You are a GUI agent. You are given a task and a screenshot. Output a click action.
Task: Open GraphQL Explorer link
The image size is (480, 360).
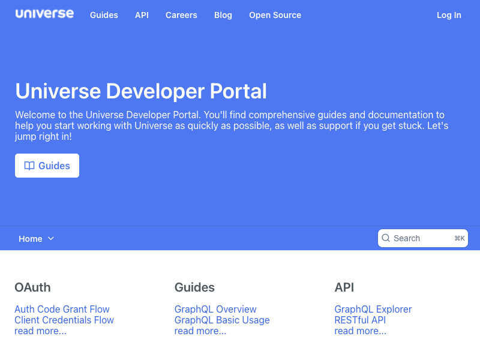(x=373, y=309)
